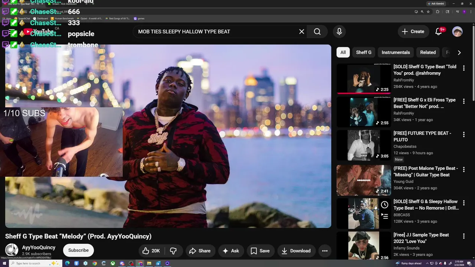
Task: Save the video to a playlist
Action: point(261,251)
